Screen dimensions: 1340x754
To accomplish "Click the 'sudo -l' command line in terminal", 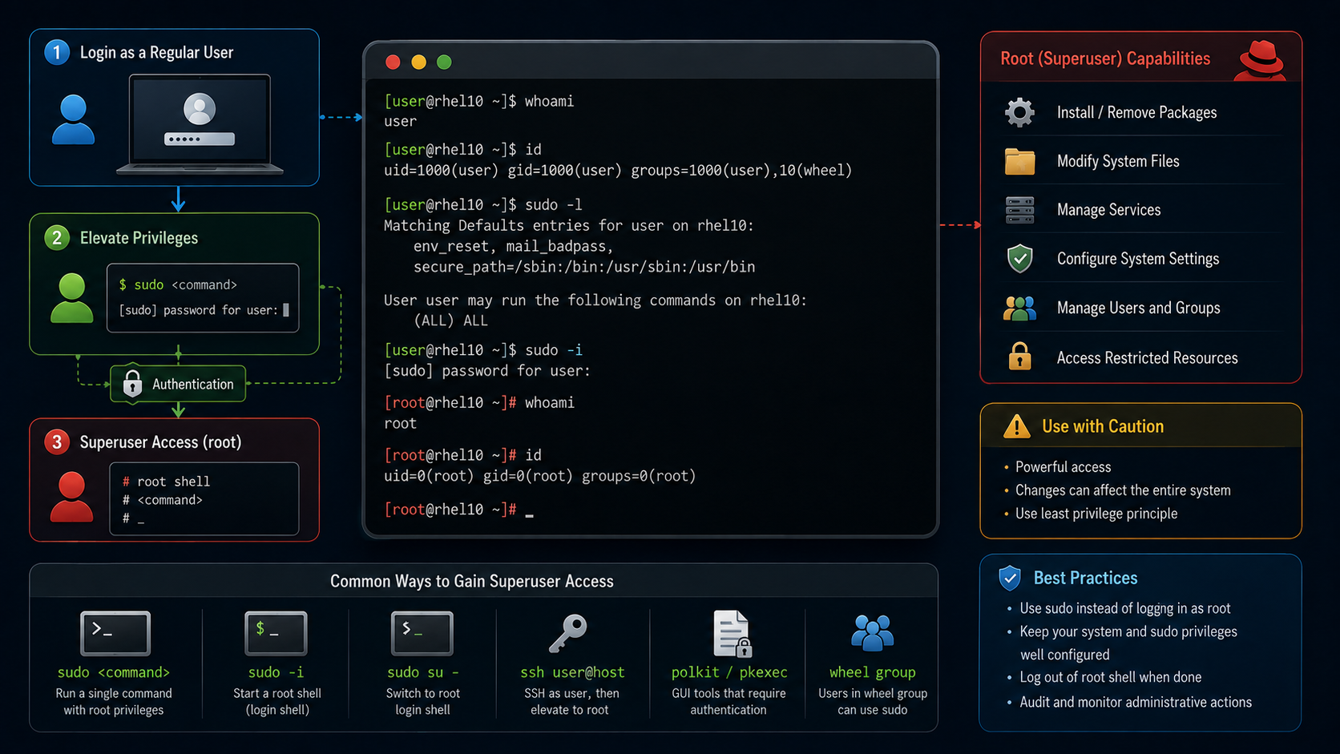I will coord(483,204).
